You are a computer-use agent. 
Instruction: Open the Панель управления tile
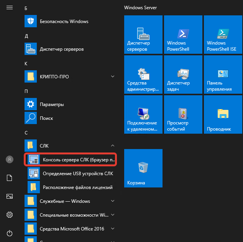pyautogui.click(x=223, y=75)
